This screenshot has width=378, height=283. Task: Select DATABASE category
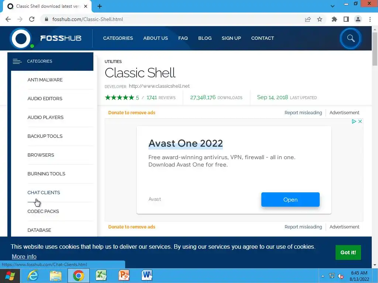pos(39,230)
